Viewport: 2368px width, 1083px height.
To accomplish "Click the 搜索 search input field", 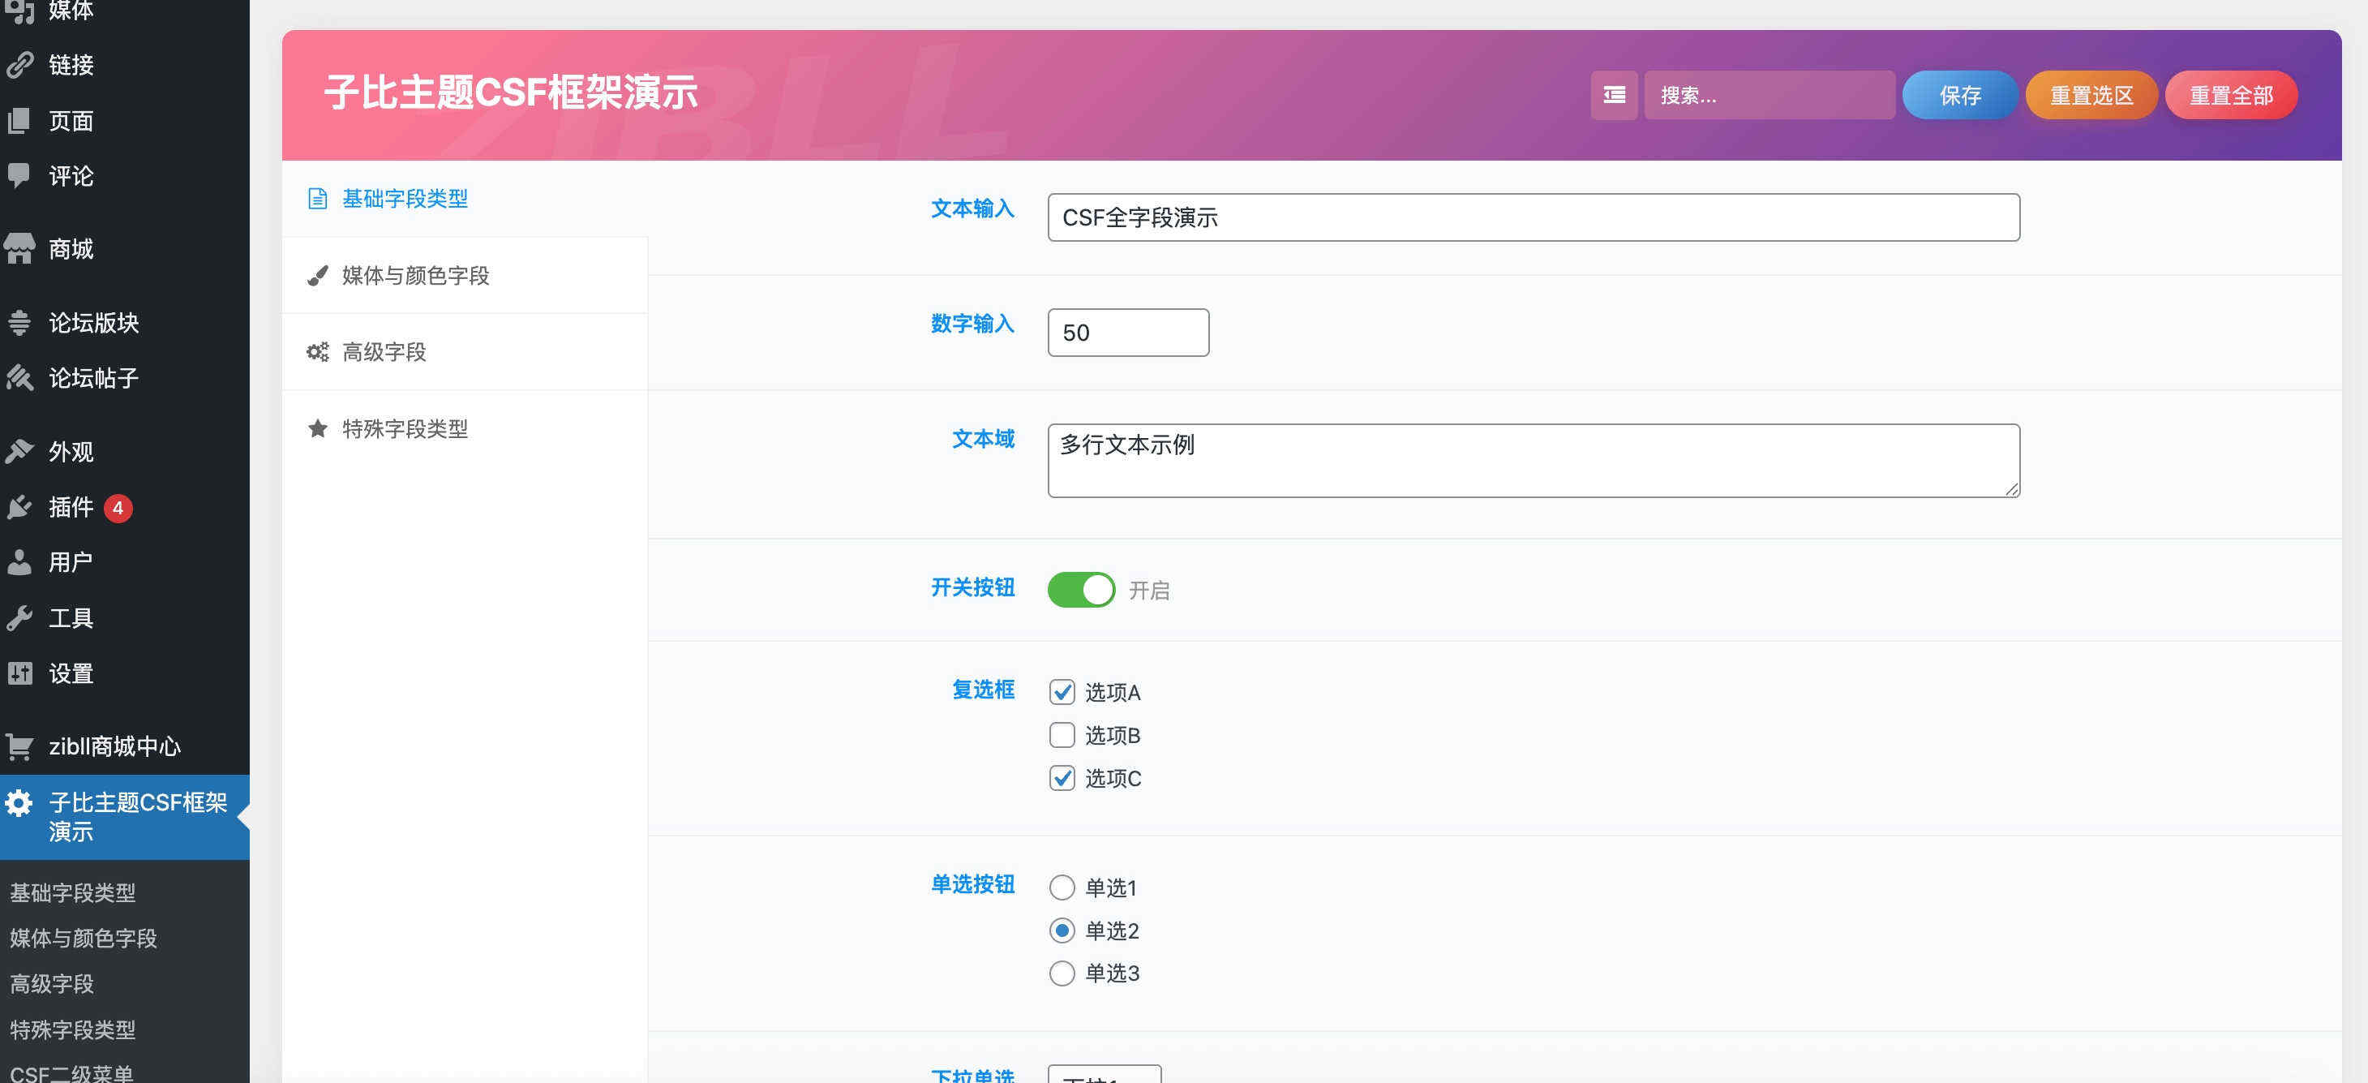I will [1768, 95].
